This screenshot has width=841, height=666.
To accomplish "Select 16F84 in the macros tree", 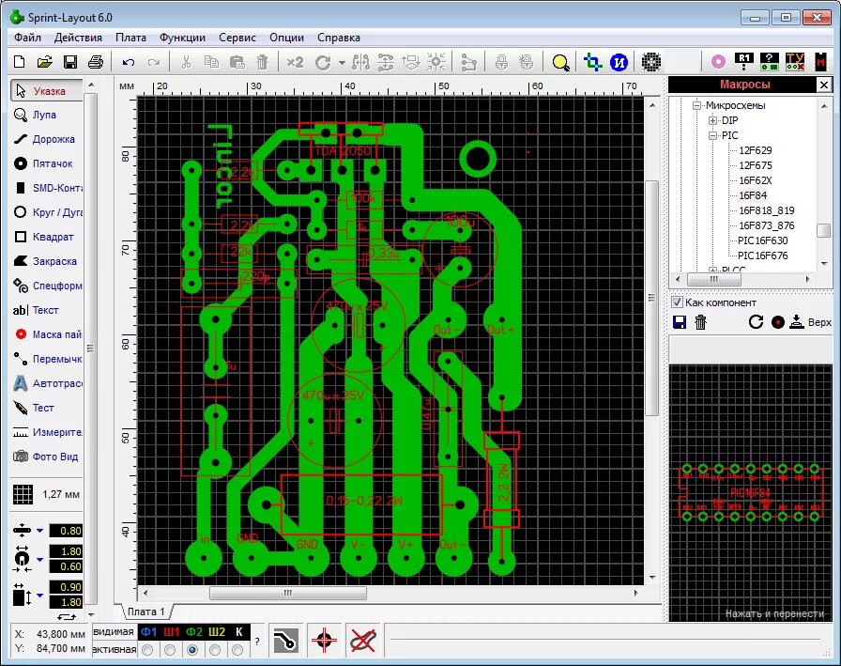I will click(x=754, y=195).
